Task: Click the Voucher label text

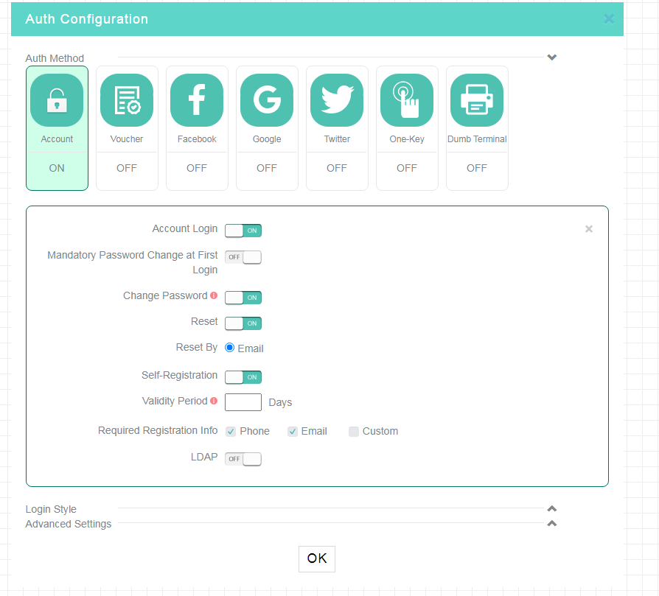Action: point(127,139)
